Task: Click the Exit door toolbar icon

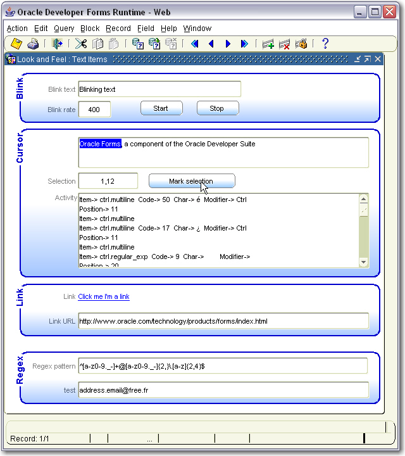Action: tap(57, 44)
